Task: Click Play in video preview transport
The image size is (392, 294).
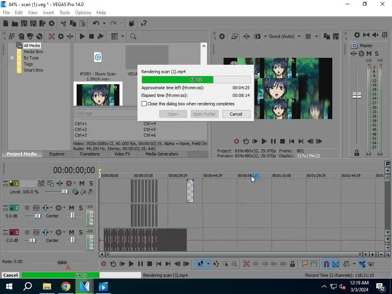Action: [x=264, y=141]
